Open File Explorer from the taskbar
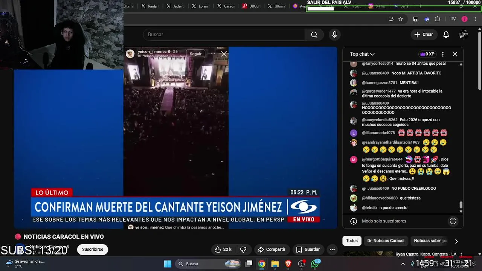The image size is (482, 271). (275, 264)
